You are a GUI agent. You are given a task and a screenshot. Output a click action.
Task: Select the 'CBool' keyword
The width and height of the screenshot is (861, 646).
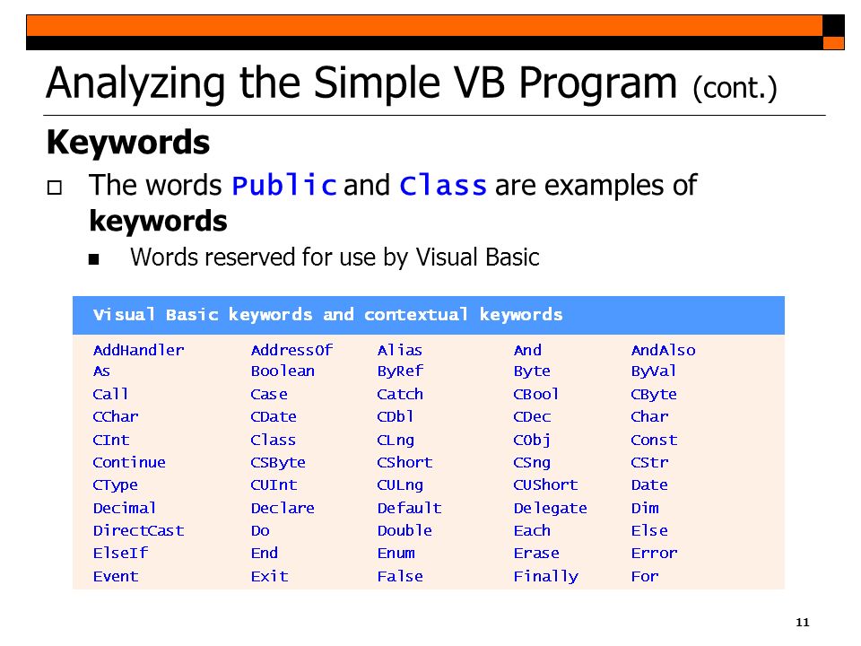tap(536, 395)
